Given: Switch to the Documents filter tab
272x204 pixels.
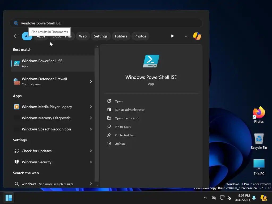Looking at the screenshot, I should coord(62,37).
